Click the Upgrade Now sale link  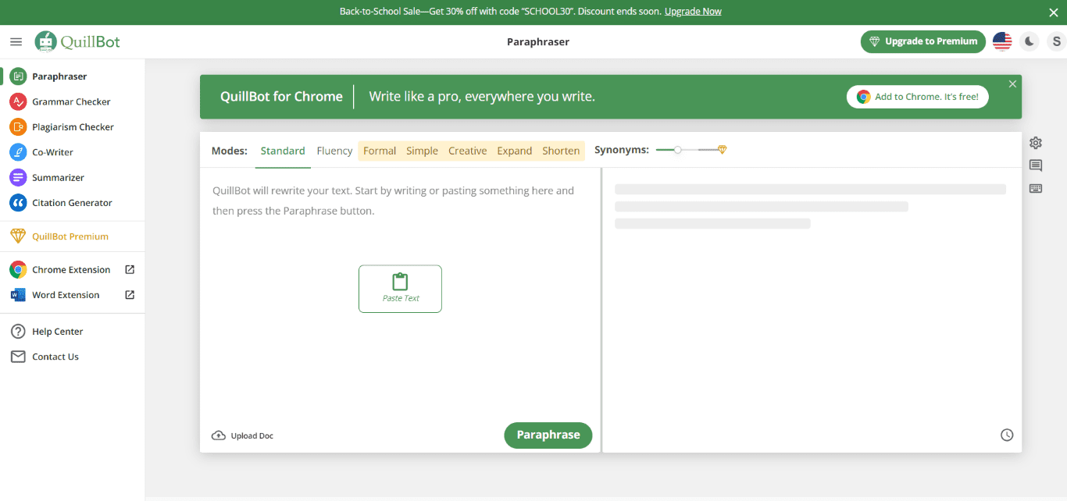pos(693,12)
